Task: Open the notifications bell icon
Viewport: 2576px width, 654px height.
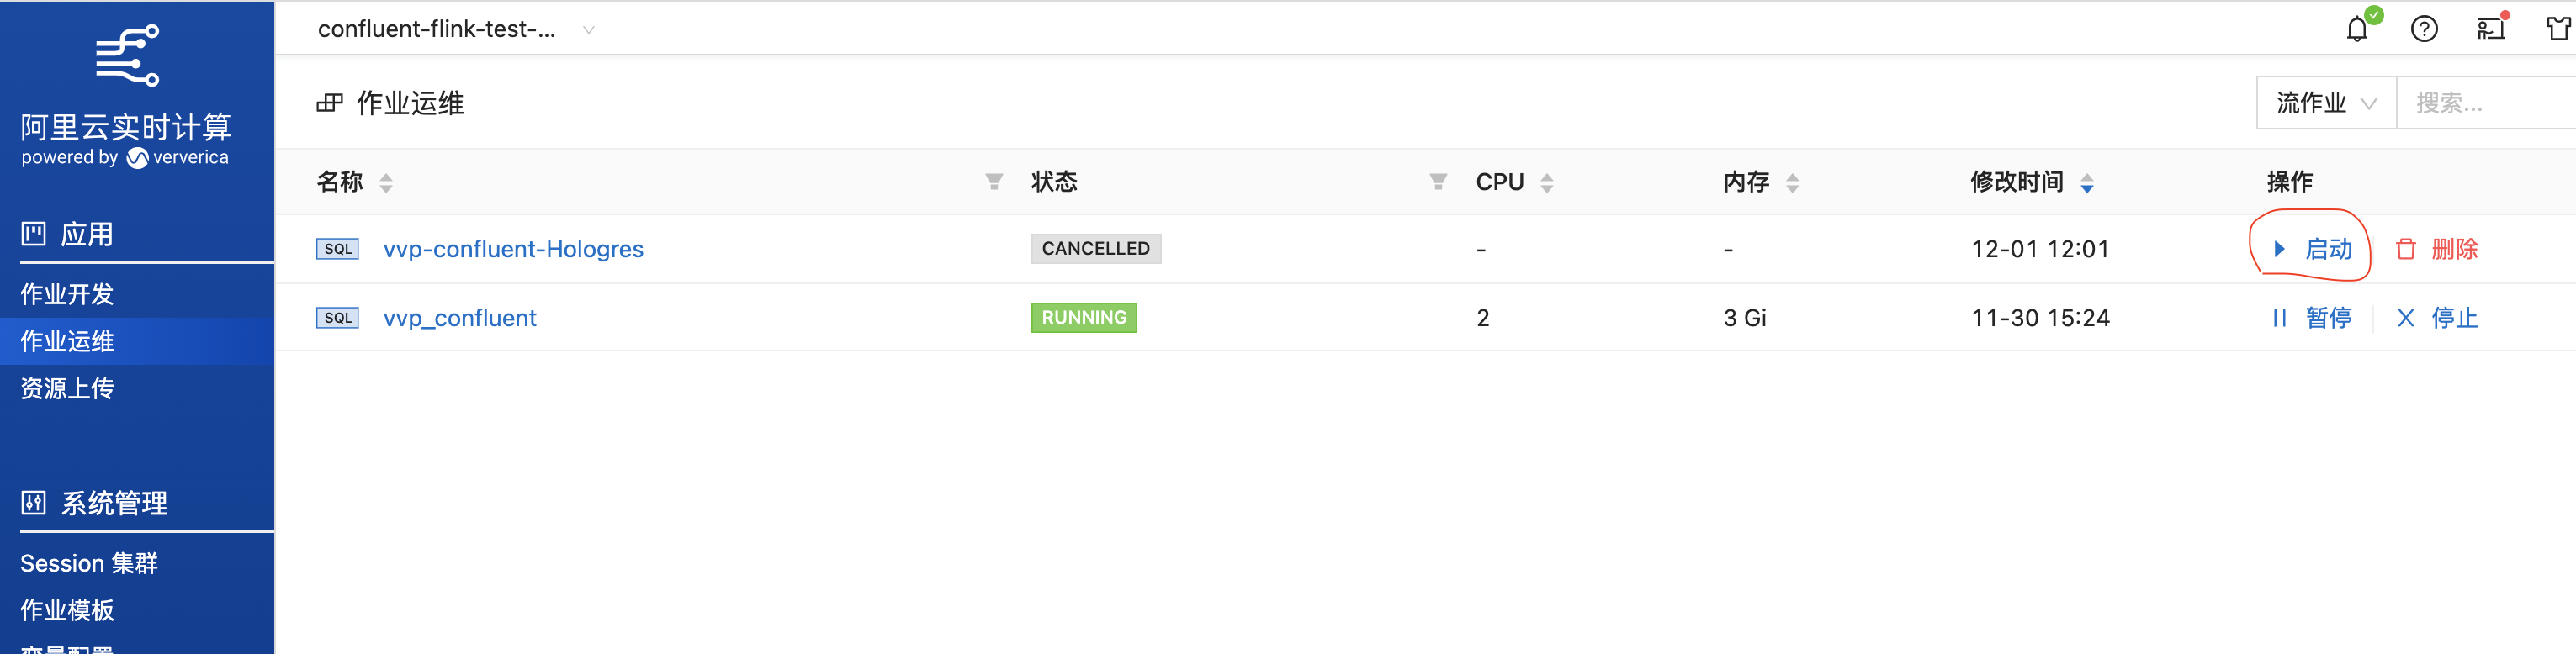Action: point(2357,29)
